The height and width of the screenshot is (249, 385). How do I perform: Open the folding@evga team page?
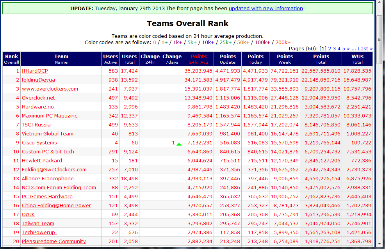(38, 80)
